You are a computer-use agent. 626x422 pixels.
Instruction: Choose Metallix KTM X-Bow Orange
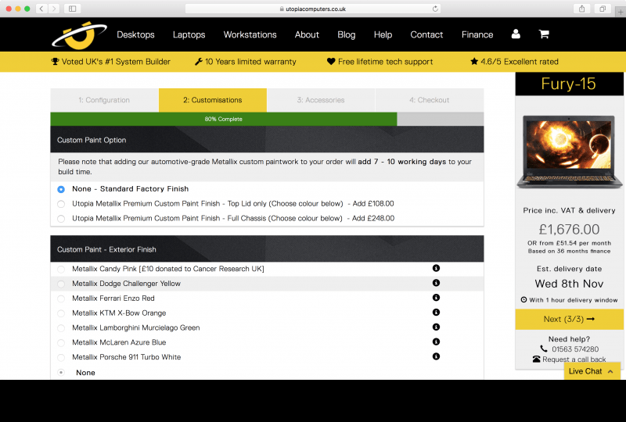pyautogui.click(x=61, y=313)
